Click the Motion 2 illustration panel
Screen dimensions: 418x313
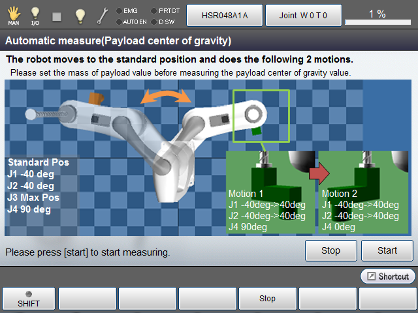pos(364,192)
